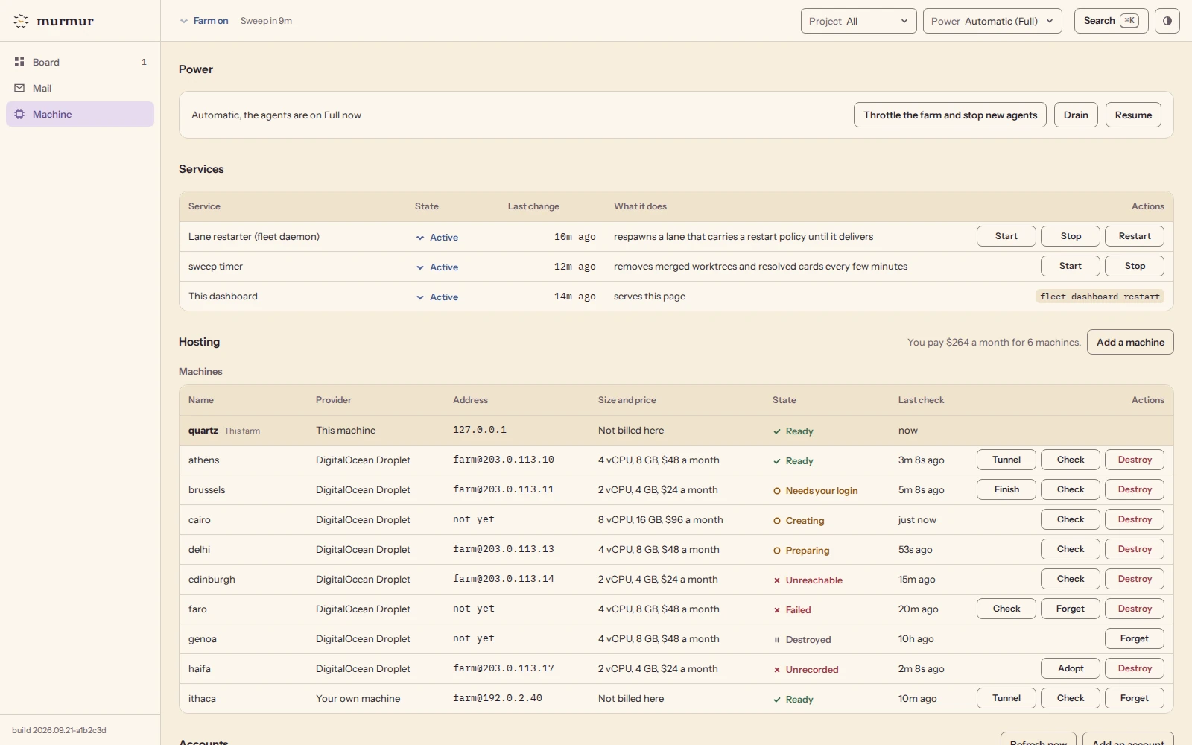Open the Mail envelope icon
This screenshot has width=1192, height=745.
19,88
